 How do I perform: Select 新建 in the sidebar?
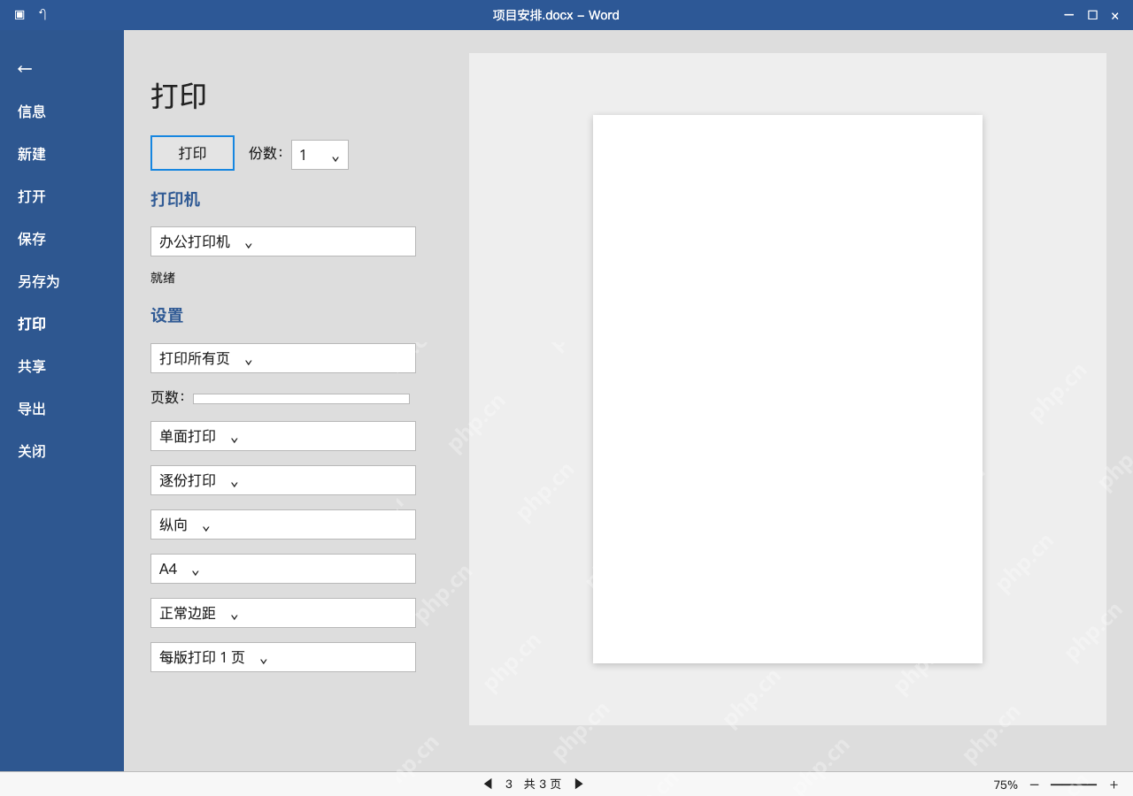[x=32, y=154]
